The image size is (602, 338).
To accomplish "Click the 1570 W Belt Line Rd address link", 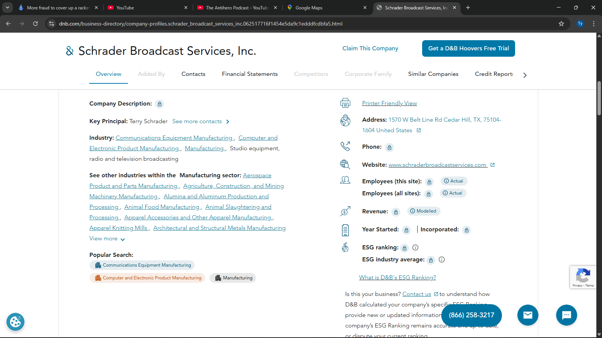I will (432, 125).
